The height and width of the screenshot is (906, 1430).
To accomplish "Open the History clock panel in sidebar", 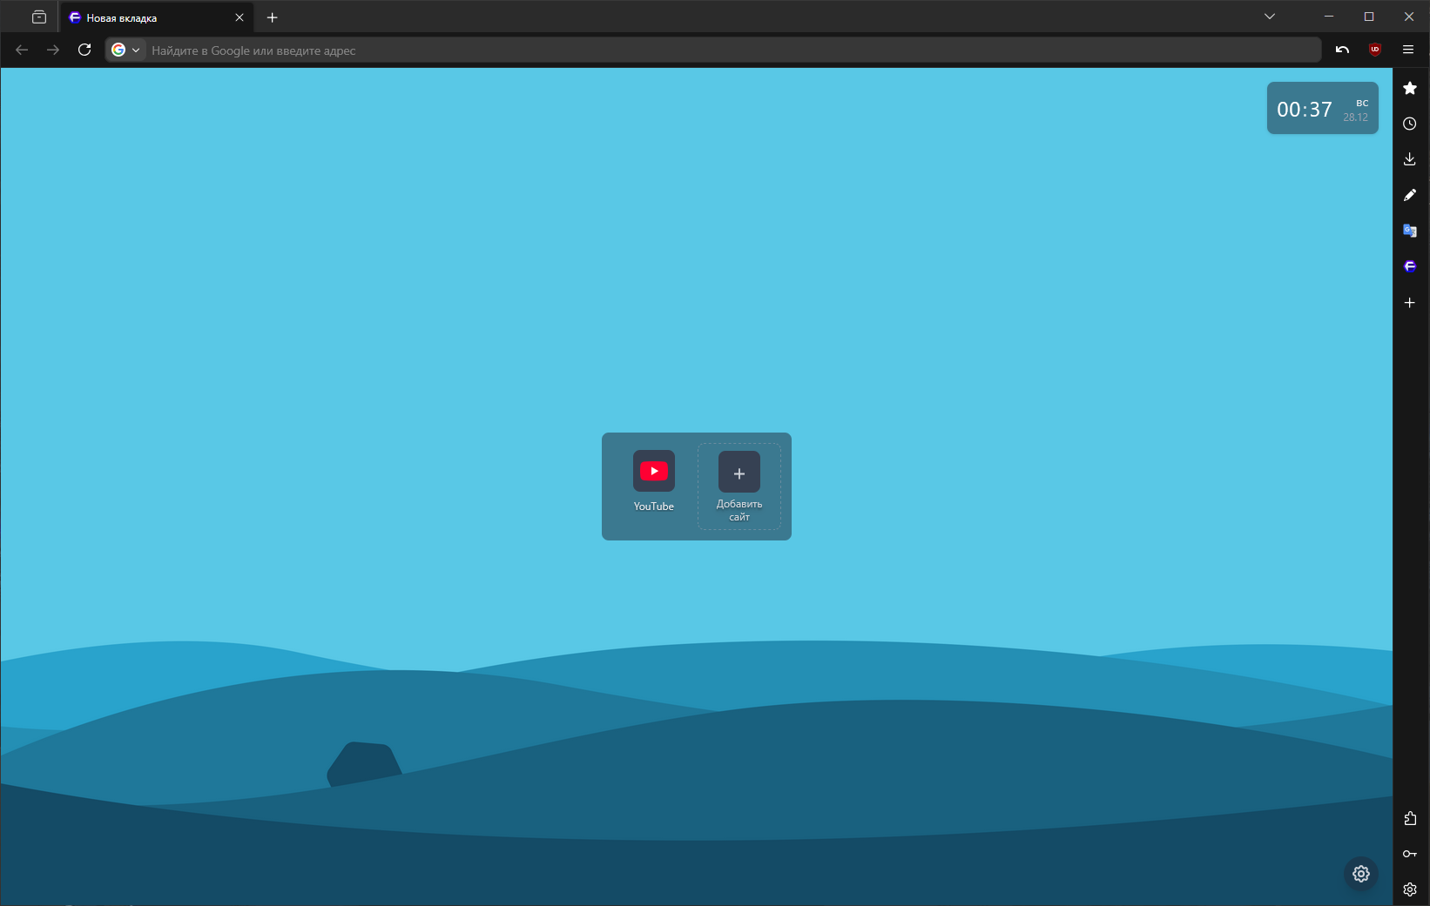I will (x=1410, y=124).
